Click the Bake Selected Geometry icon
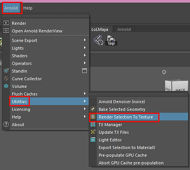Image resolution: width=190 pixels, height=170 pixels. [93, 109]
